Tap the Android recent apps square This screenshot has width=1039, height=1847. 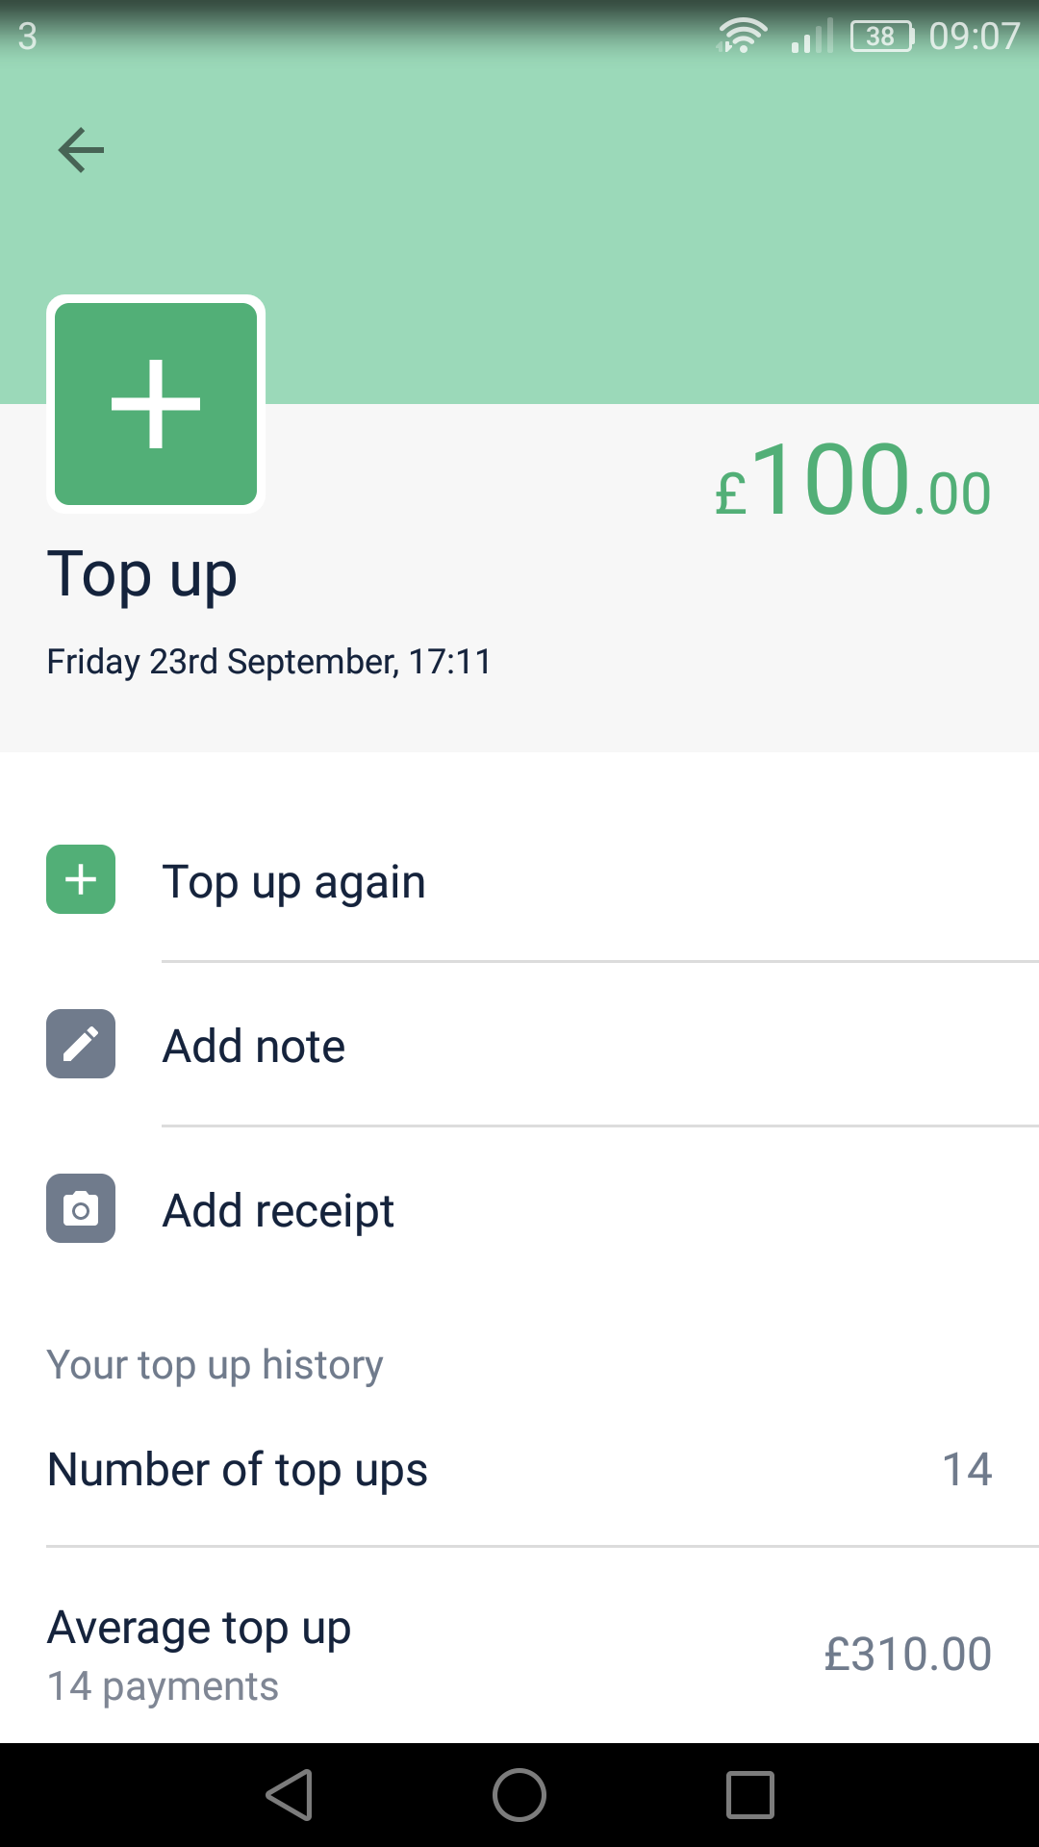(750, 1795)
